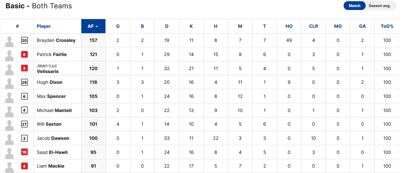Click Patrick Fairlie's red number 8 badge

(x=24, y=54)
